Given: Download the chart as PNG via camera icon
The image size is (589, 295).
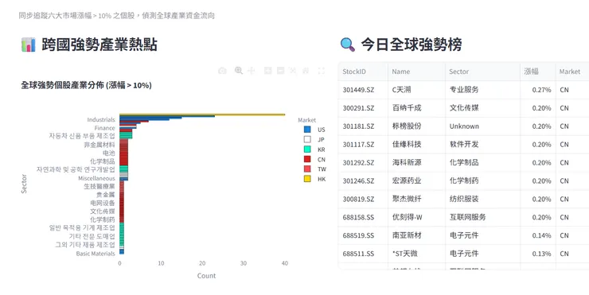Looking at the screenshot, I should [222, 71].
